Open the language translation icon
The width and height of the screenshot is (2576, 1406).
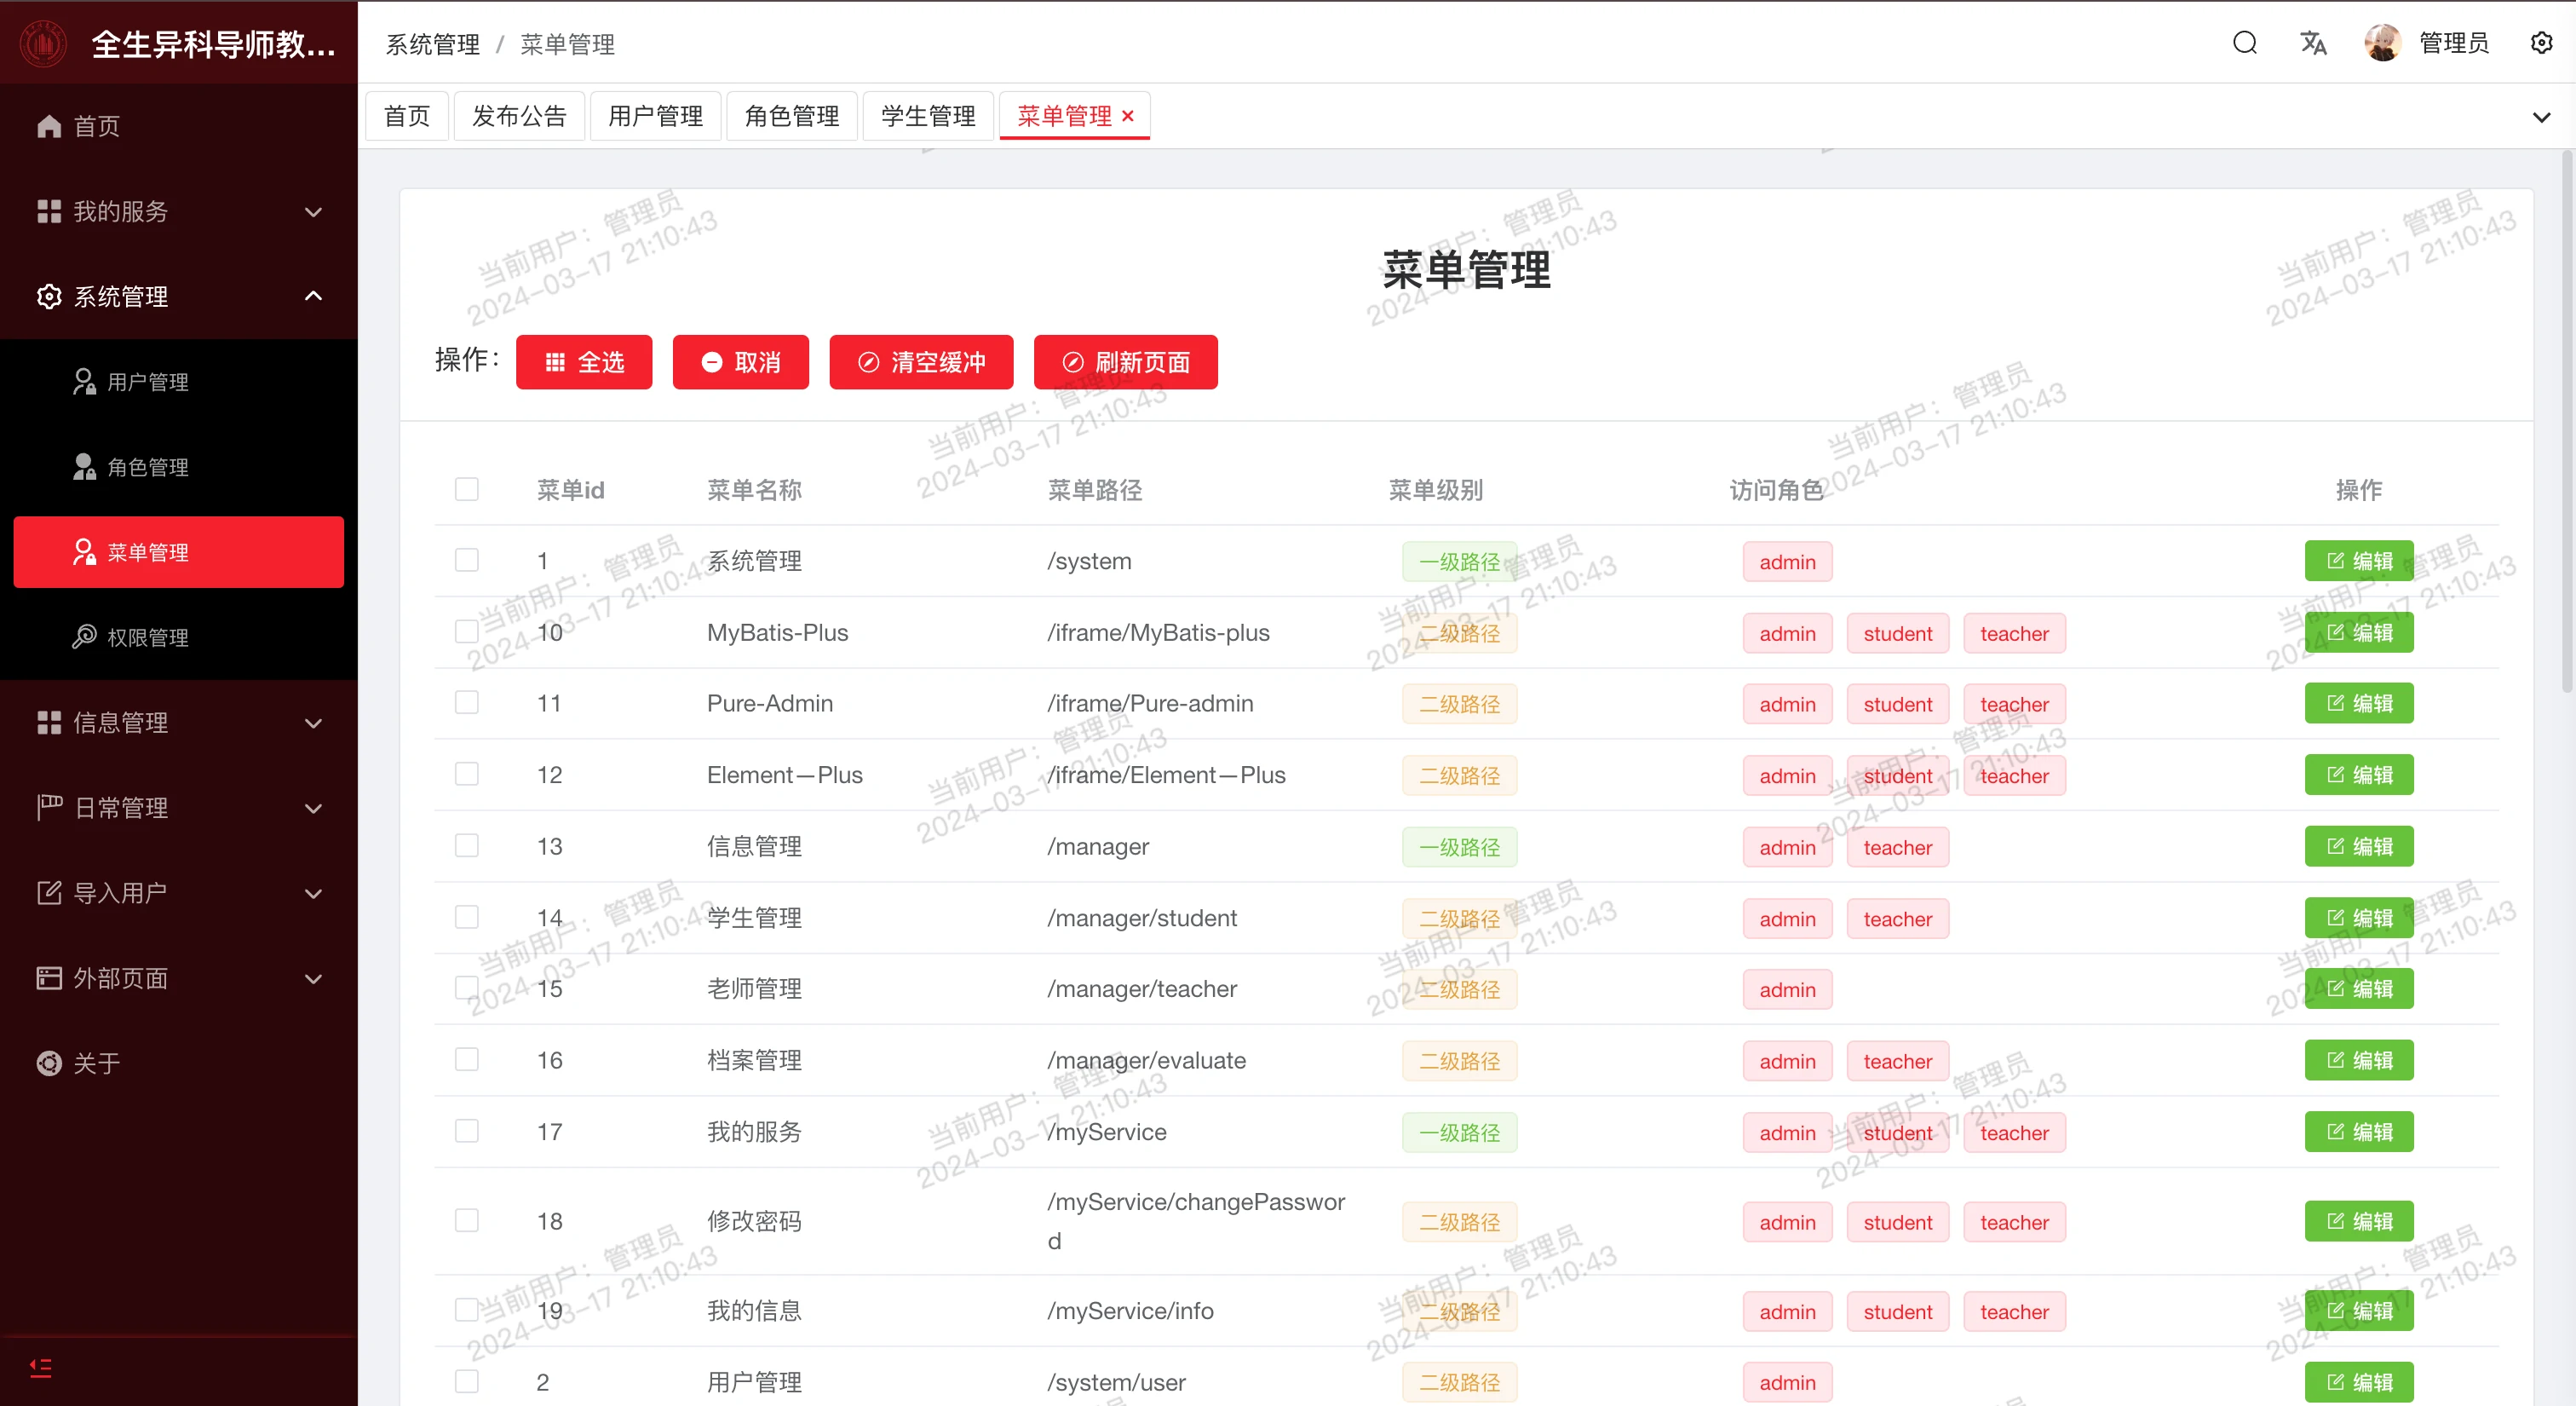(x=2313, y=43)
